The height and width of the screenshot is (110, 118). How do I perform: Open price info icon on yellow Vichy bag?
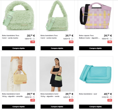pos(34,97)
